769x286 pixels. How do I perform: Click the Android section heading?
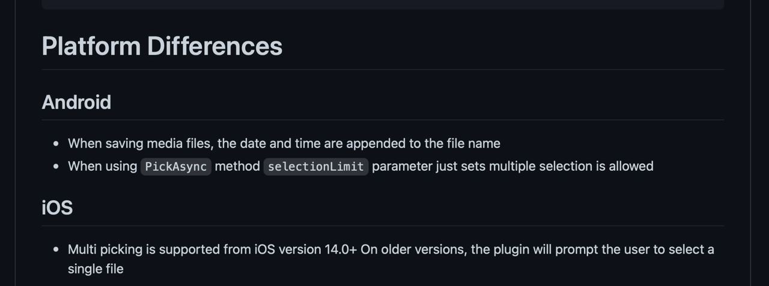coord(76,102)
